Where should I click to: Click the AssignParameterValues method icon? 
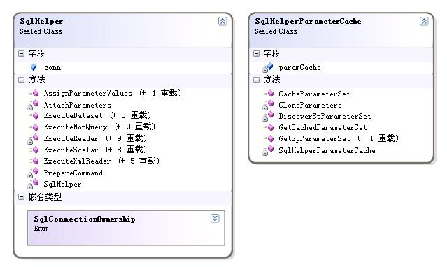(34, 93)
